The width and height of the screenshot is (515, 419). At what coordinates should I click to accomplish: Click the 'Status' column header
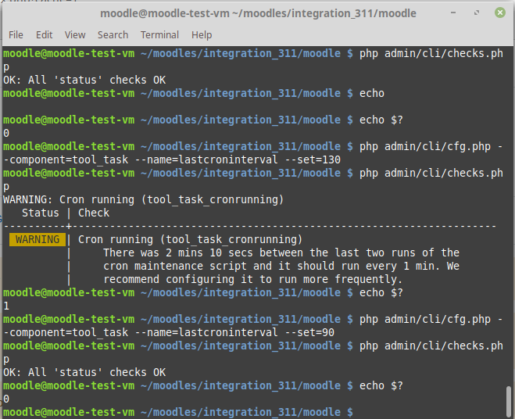[41, 213]
